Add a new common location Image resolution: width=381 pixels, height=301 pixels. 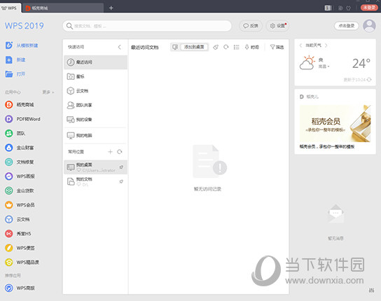pos(110,152)
